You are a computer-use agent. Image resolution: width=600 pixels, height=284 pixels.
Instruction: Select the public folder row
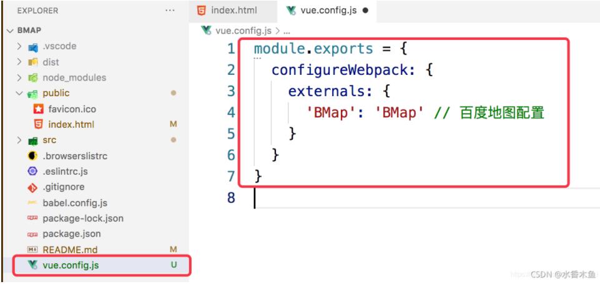coord(96,94)
